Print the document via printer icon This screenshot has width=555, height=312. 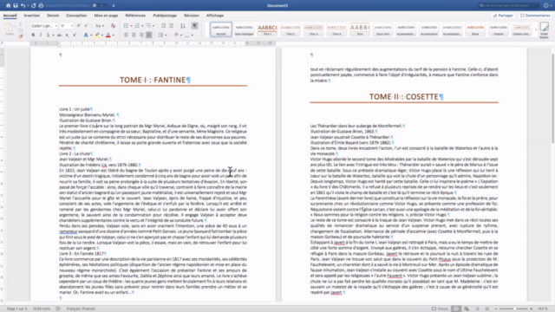coord(41,5)
